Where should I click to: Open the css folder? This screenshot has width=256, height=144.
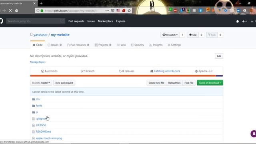38,99
